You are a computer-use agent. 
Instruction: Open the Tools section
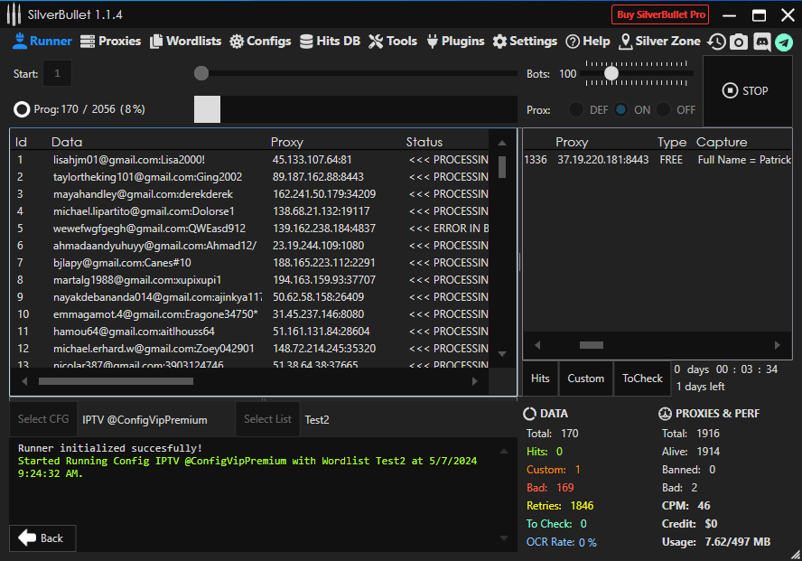393,41
